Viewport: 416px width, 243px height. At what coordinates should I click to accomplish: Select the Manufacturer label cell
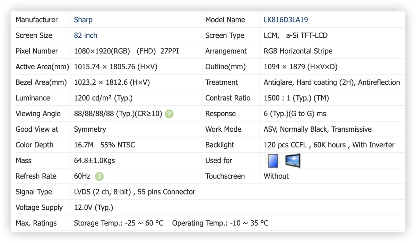point(37,20)
